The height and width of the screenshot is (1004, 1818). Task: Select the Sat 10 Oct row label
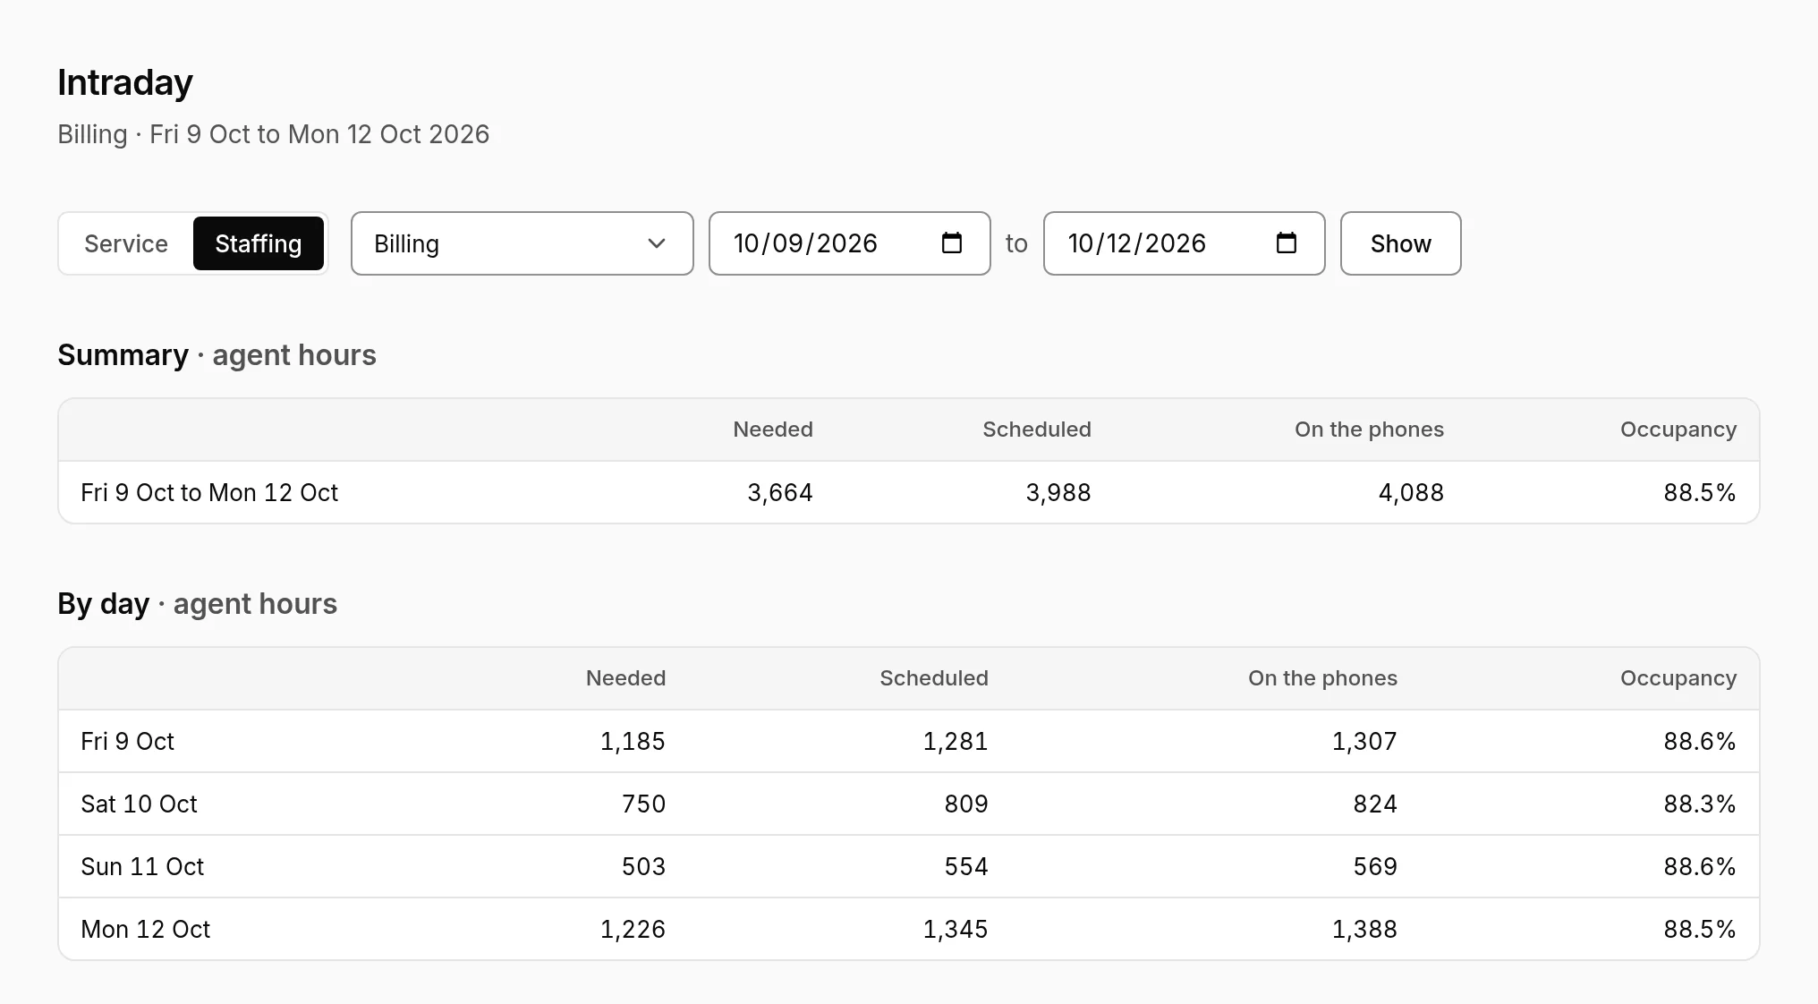point(139,804)
